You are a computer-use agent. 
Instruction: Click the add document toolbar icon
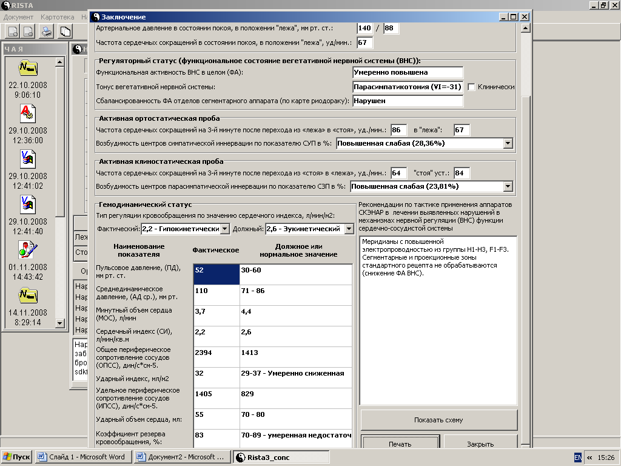tap(13, 32)
